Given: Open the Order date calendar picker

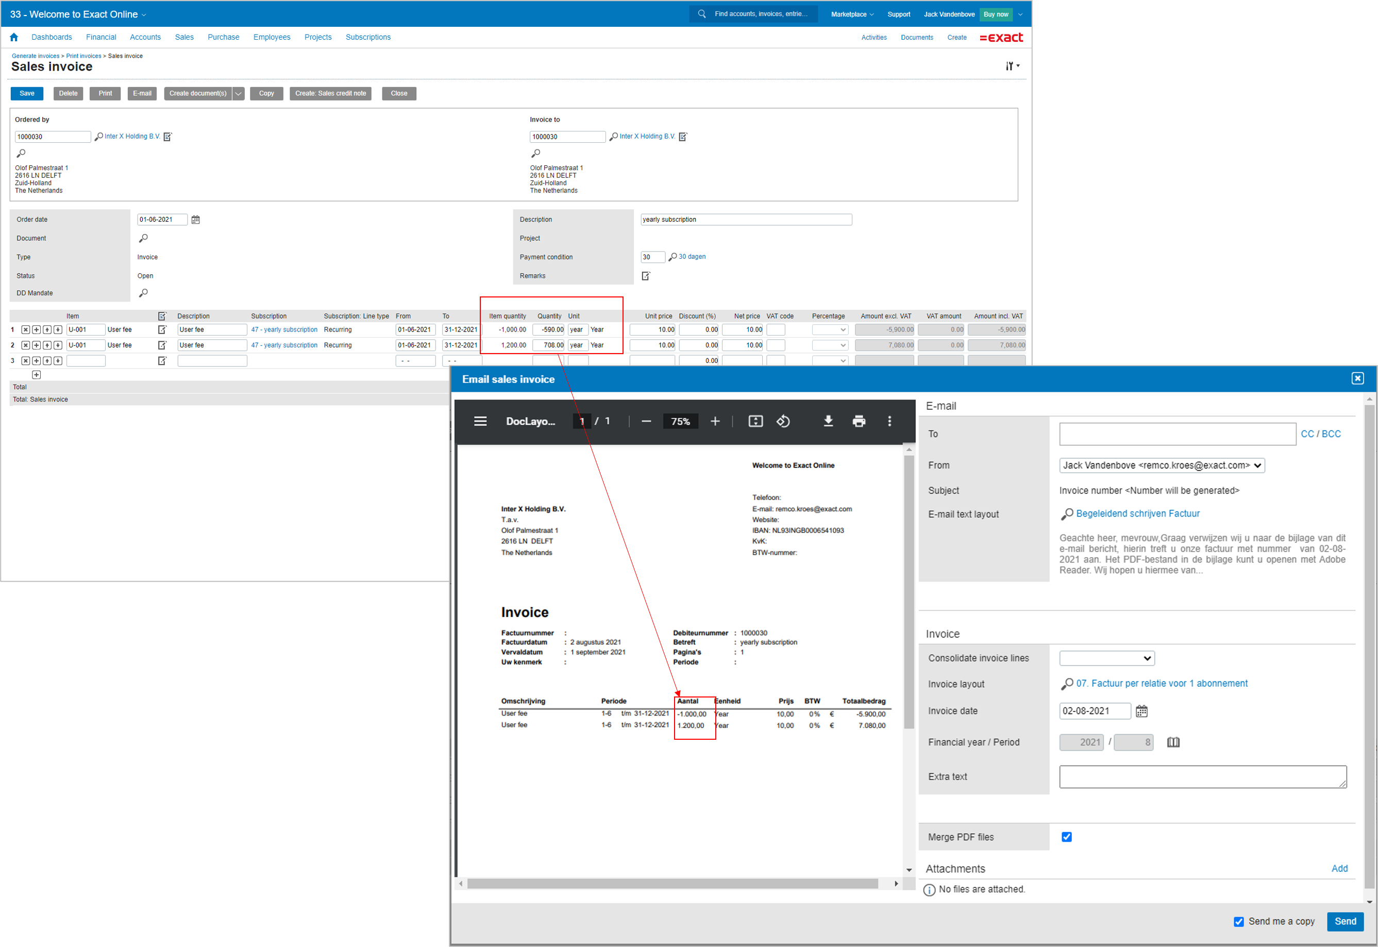Looking at the screenshot, I should pos(196,220).
